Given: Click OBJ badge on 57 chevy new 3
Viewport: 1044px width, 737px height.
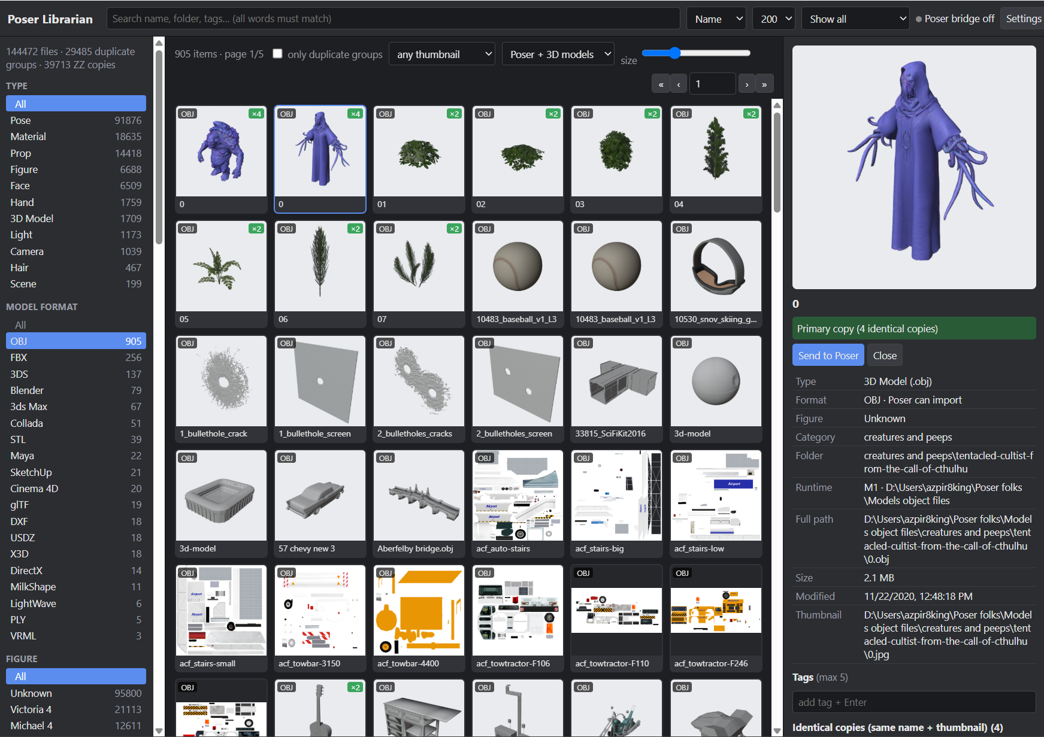Looking at the screenshot, I should pyautogui.click(x=287, y=458).
